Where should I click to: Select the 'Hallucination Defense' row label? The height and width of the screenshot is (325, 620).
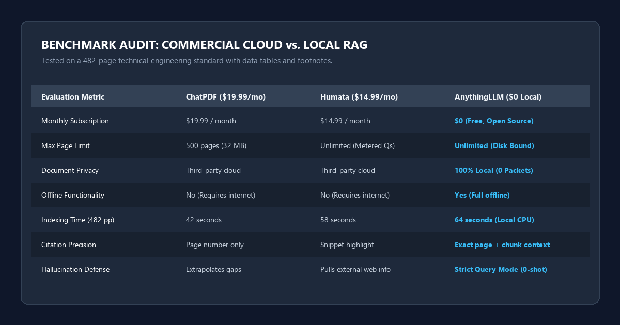[x=75, y=269]
